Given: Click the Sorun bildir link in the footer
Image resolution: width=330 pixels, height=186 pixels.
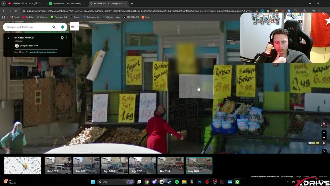Looking at the screenshot, I should click(323, 177).
